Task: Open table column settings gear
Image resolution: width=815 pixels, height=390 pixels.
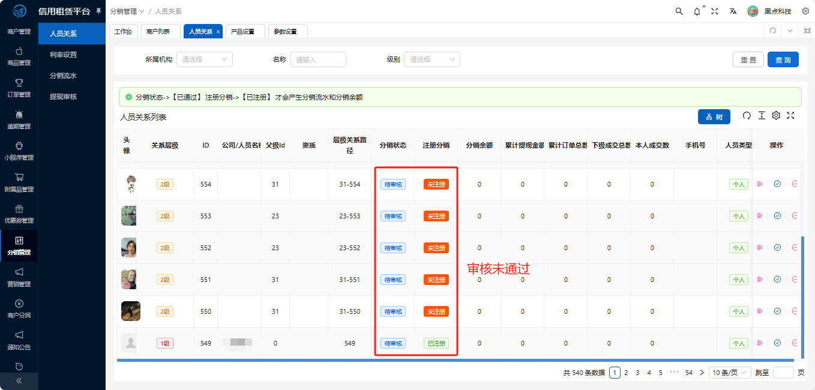Action: click(x=776, y=116)
